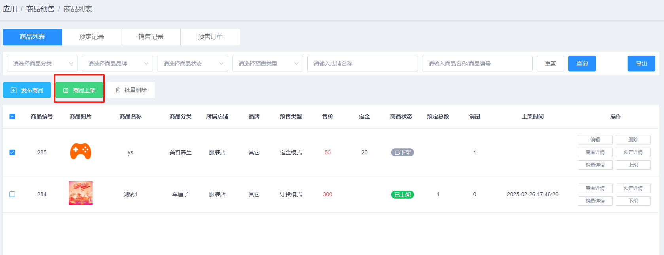Expand the 请选择商品状态 dropdown
Image resolution: width=664 pixels, height=255 pixels.
193,64
